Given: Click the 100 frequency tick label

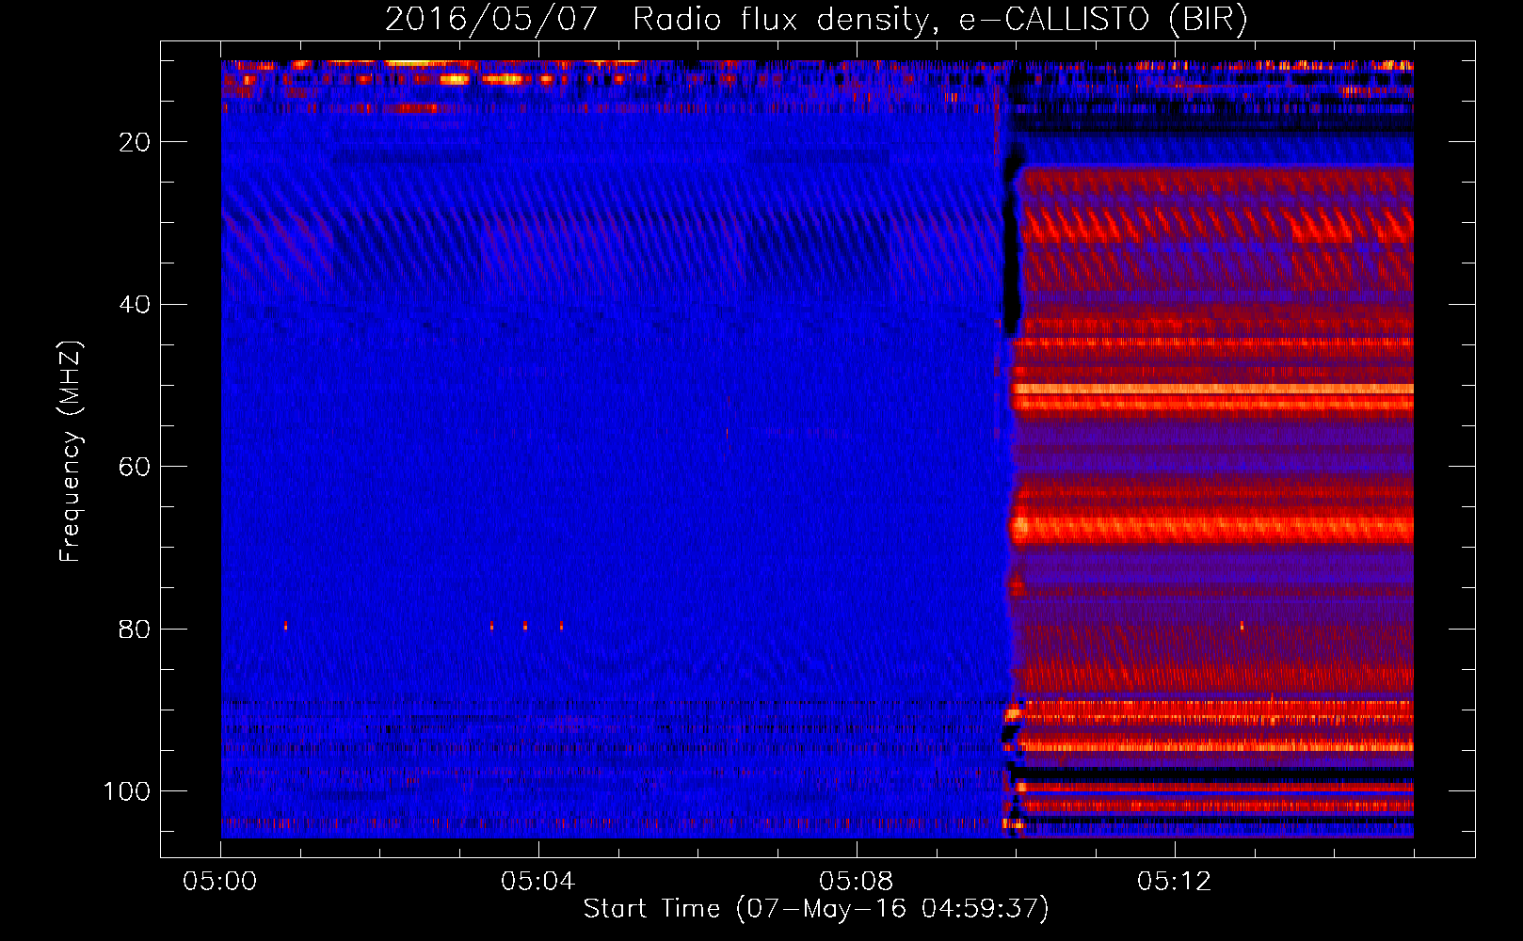Looking at the screenshot, I should click(127, 791).
